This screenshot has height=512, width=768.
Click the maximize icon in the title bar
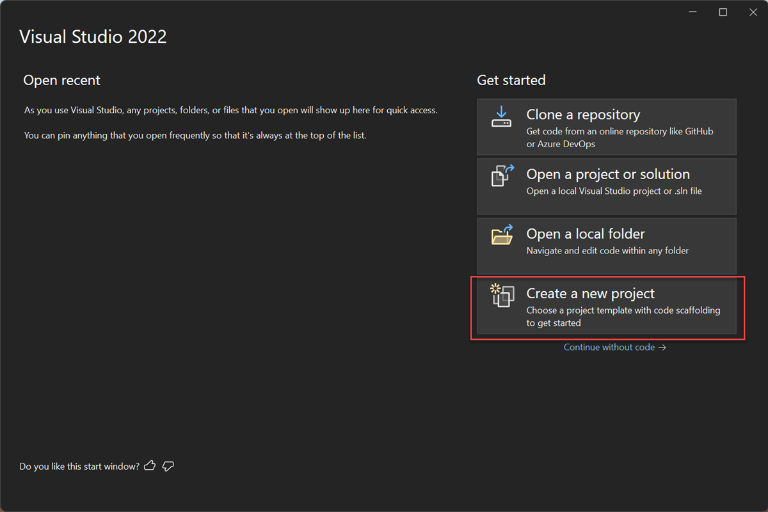[x=723, y=12]
